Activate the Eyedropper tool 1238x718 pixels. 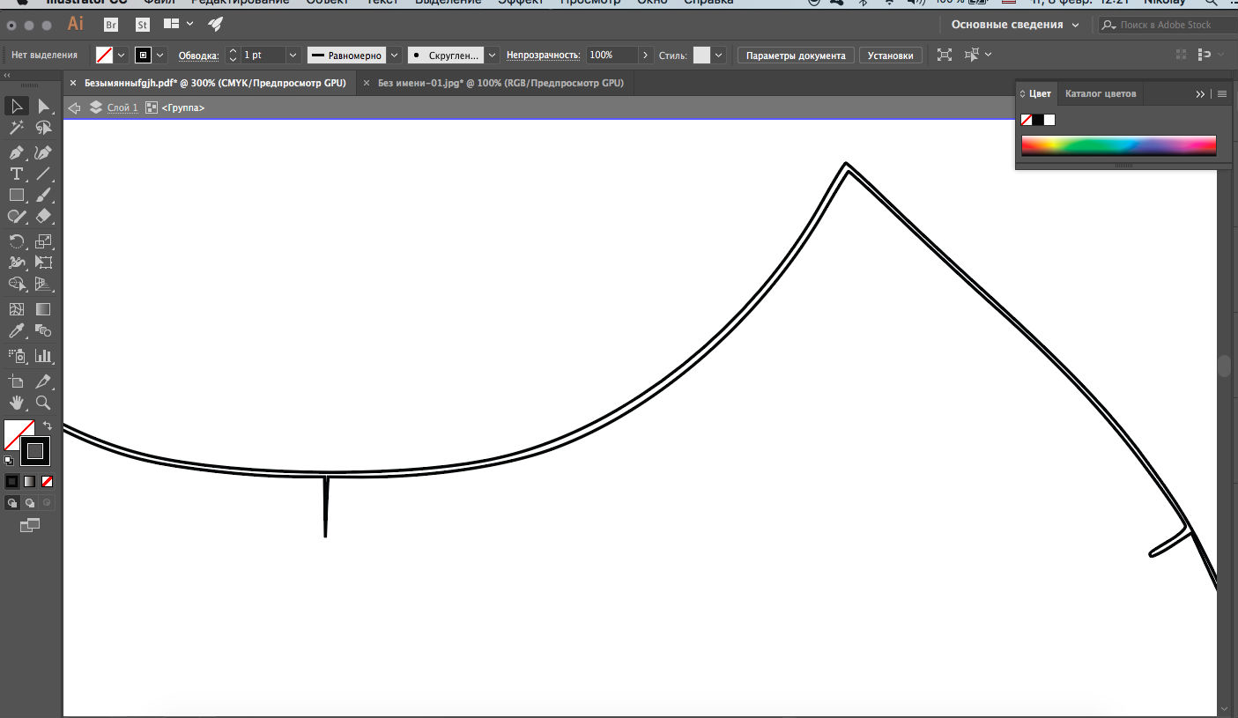click(x=16, y=331)
